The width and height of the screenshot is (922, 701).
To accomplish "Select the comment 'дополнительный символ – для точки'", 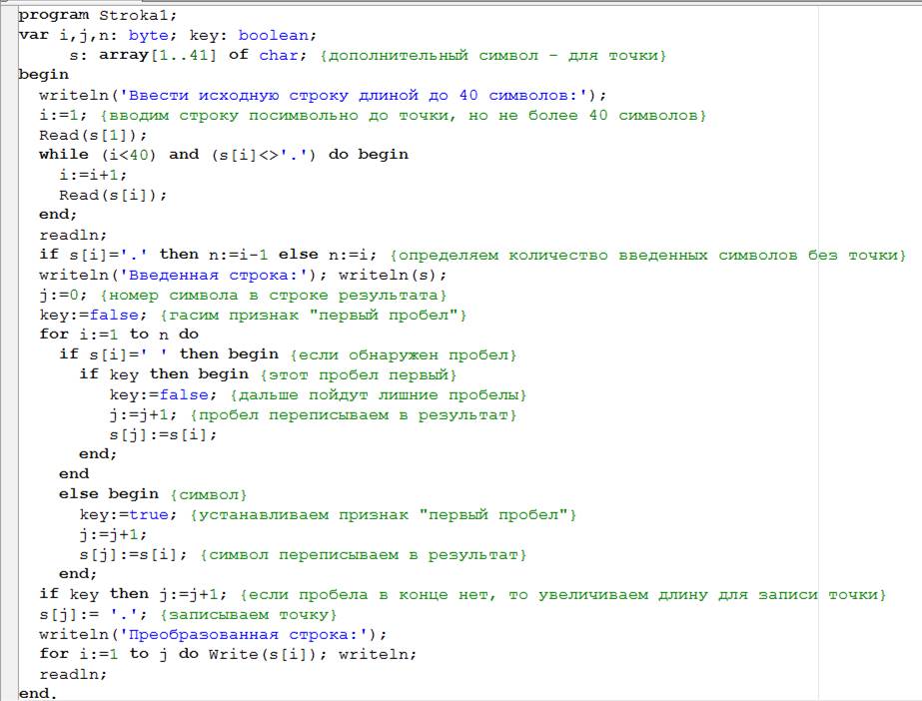I will [492, 55].
